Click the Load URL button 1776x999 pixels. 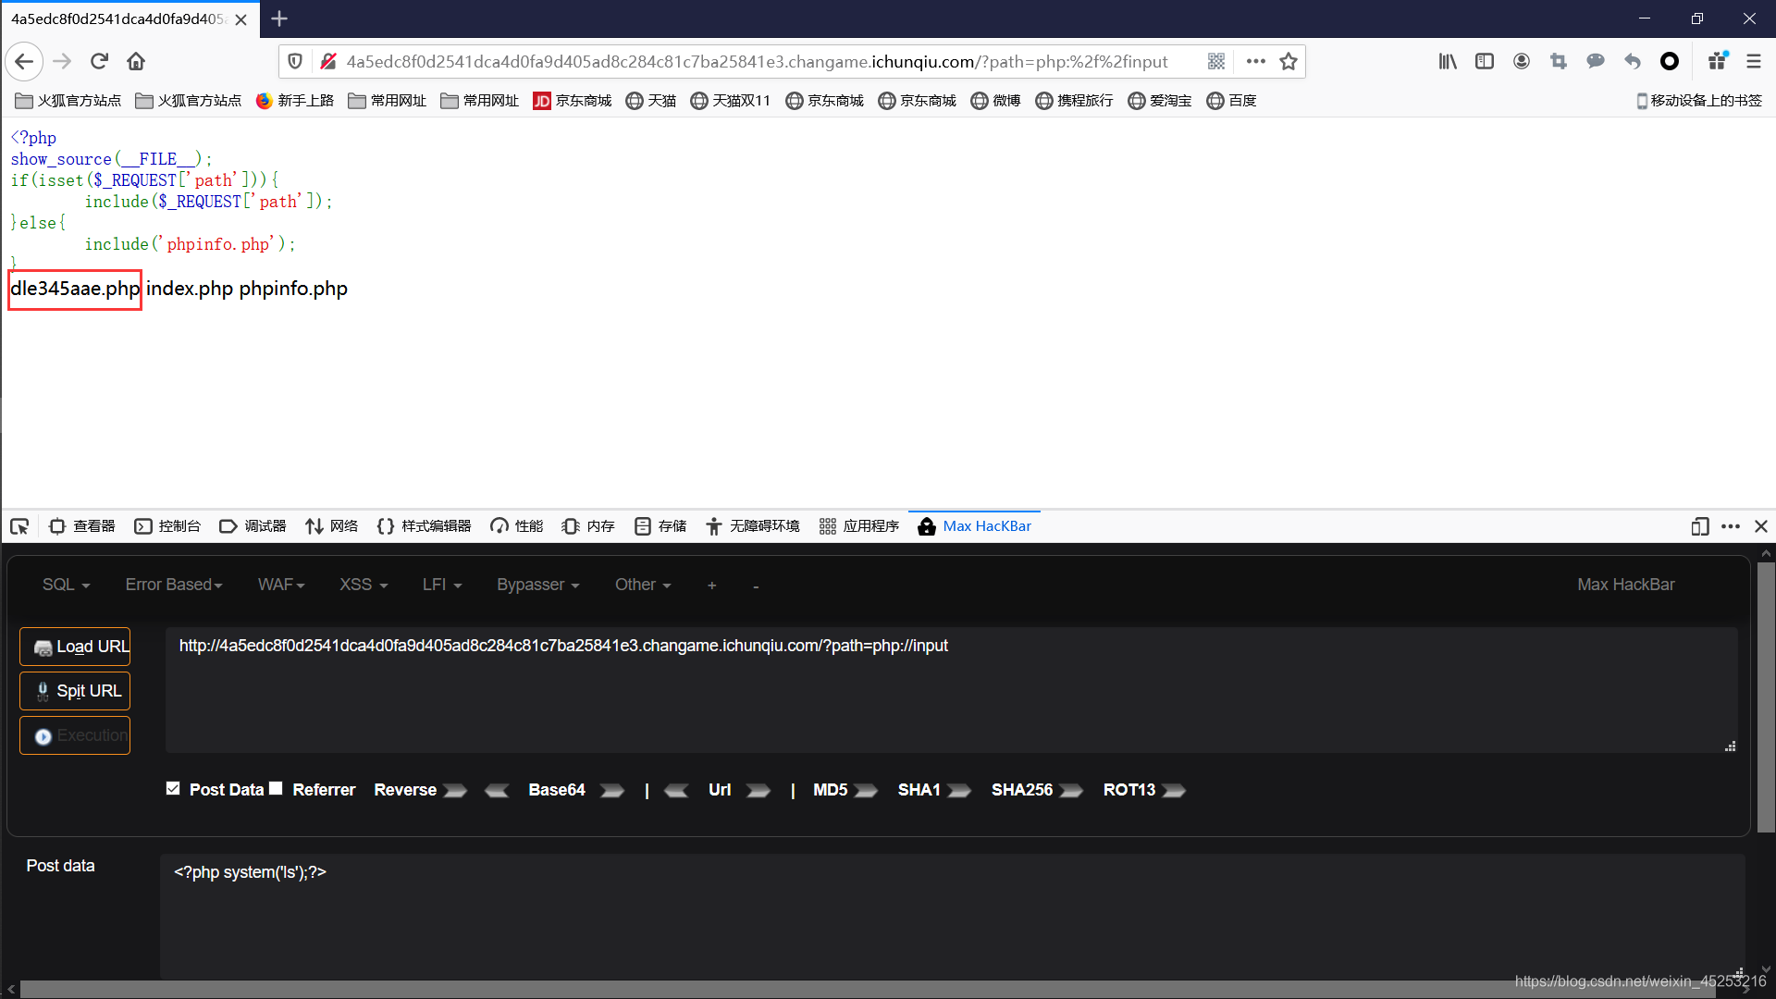point(75,647)
